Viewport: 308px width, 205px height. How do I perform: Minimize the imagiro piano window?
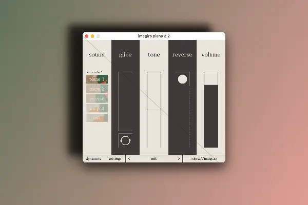pos(92,36)
